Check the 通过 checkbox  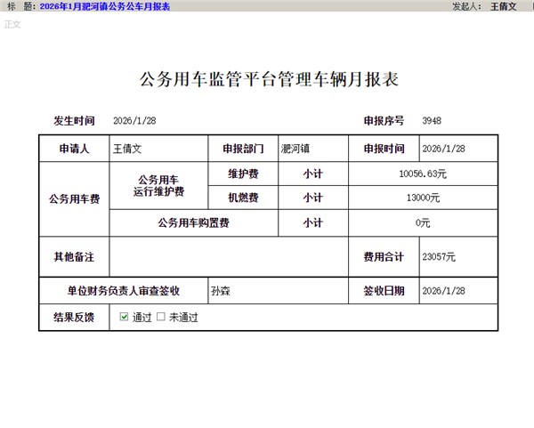click(125, 317)
